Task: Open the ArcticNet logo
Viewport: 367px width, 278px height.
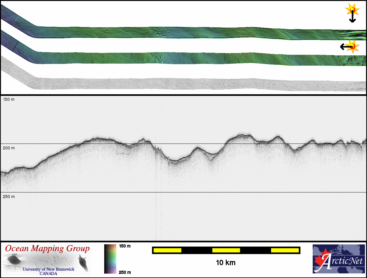Action: [x=339, y=259]
